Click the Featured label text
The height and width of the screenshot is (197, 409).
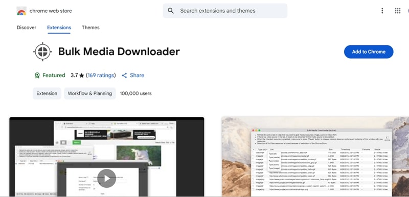click(54, 75)
